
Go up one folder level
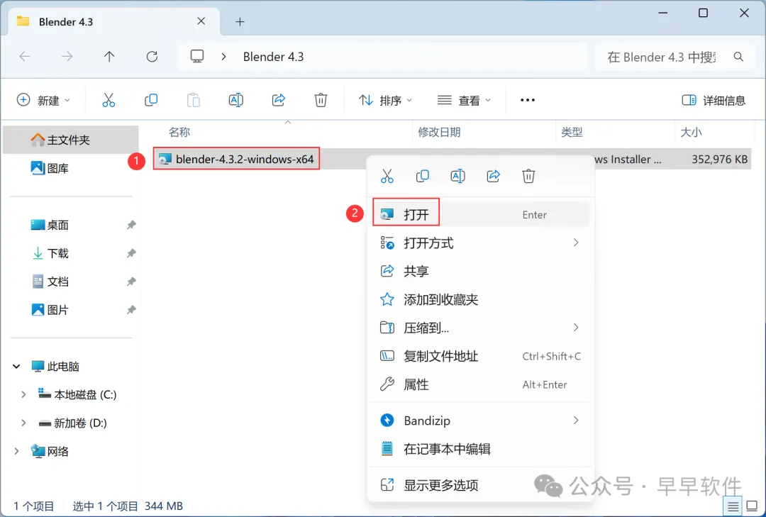(x=109, y=57)
